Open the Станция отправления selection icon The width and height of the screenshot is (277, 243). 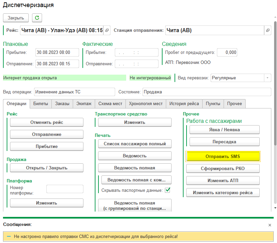(268, 30)
